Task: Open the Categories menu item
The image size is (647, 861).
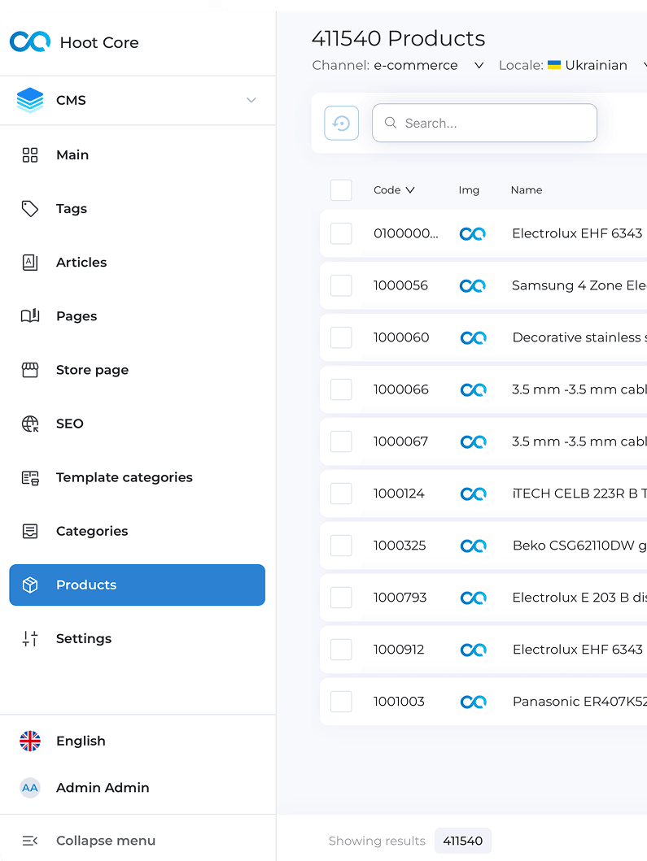Action: [x=138, y=531]
